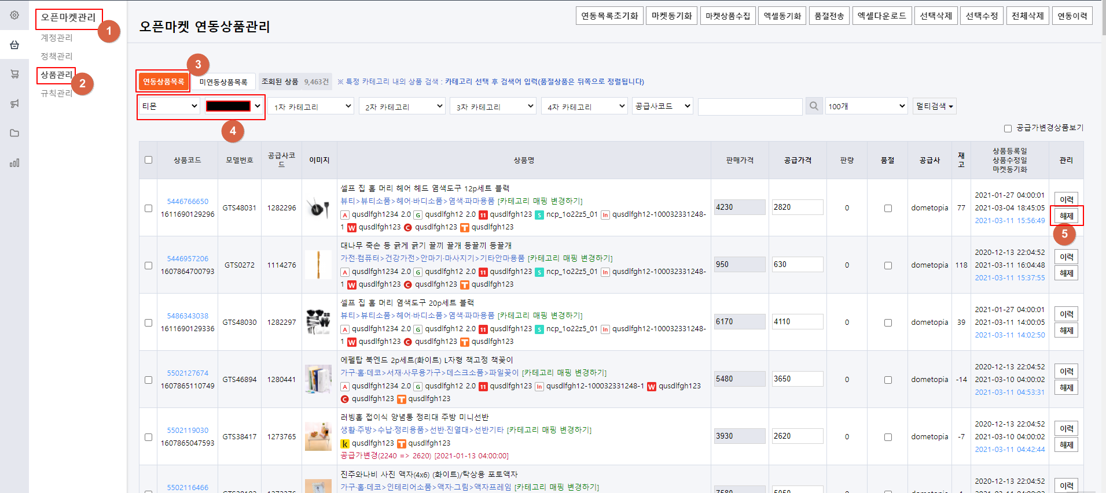Open the 오픈마켓관리 menu
The height and width of the screenshot is (493, 1106).
point(68,18)
